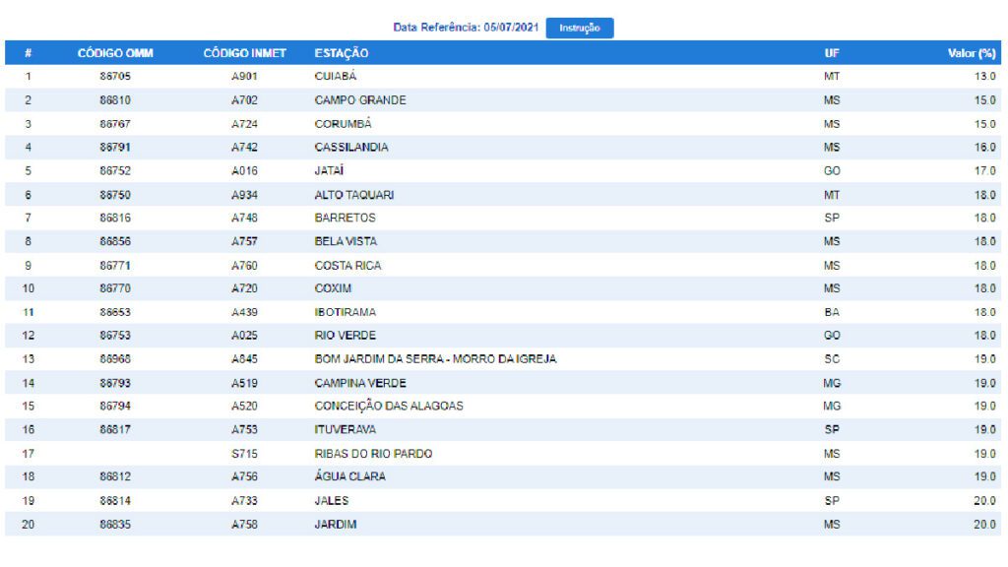The width and height of the screenshot is (1008, 567).
Task: Click INMET code S715 for Ribas do Rio Pardo
Action: (x=244, y=454)
